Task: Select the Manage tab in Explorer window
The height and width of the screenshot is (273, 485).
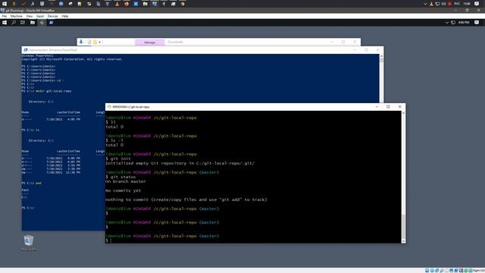Action: (x=150, y=42)
